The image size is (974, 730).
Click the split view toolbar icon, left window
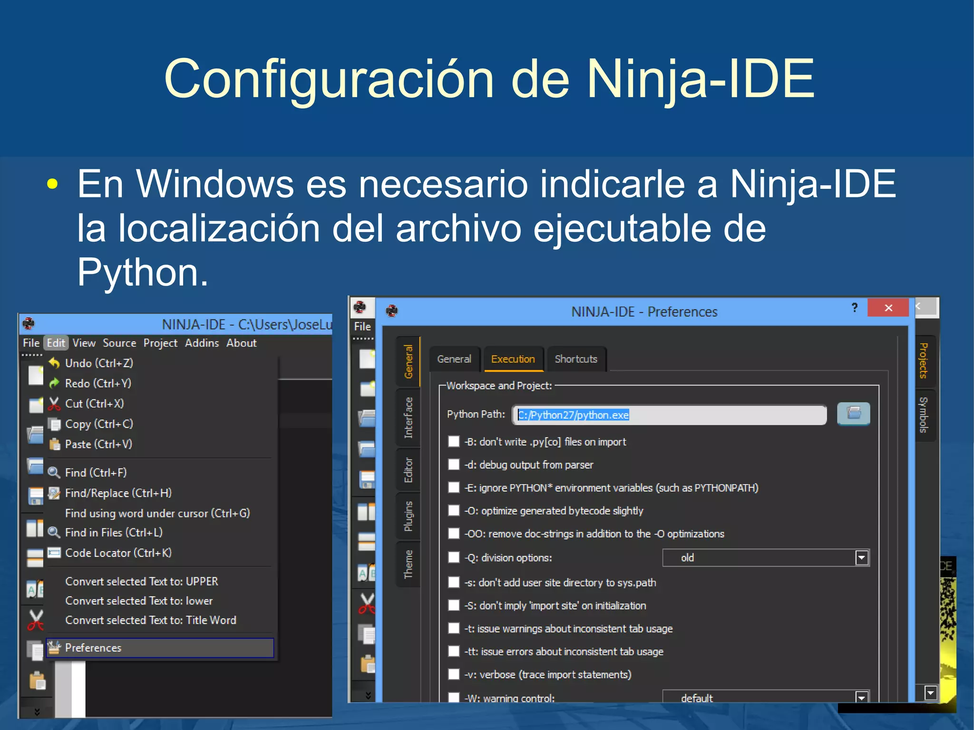(35, 528)
